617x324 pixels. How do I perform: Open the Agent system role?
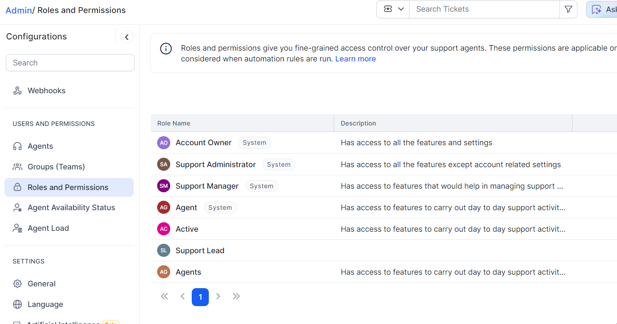pyautogui.click(x=186, y=207)
